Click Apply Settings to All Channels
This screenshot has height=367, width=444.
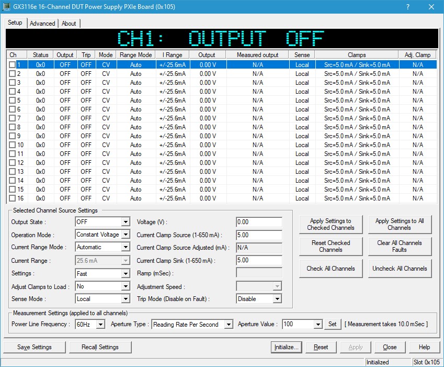pos(400,225)
